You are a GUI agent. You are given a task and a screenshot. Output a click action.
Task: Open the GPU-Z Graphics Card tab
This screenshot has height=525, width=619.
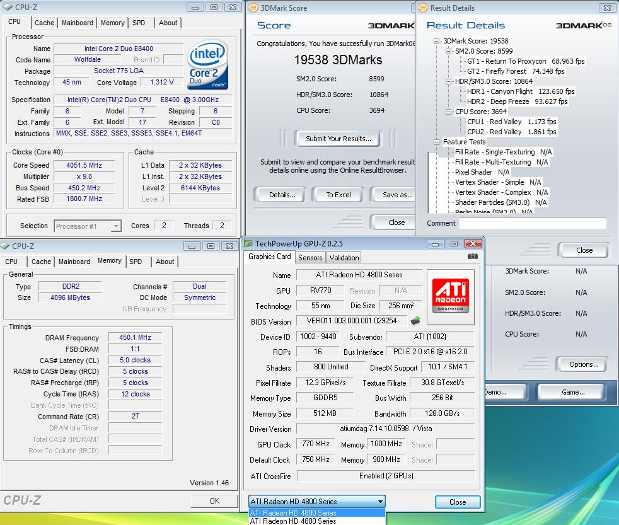click(x=270, y=257)
